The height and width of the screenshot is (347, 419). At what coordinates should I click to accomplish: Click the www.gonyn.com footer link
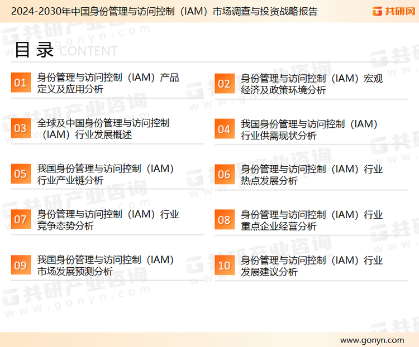pos(372,340)
